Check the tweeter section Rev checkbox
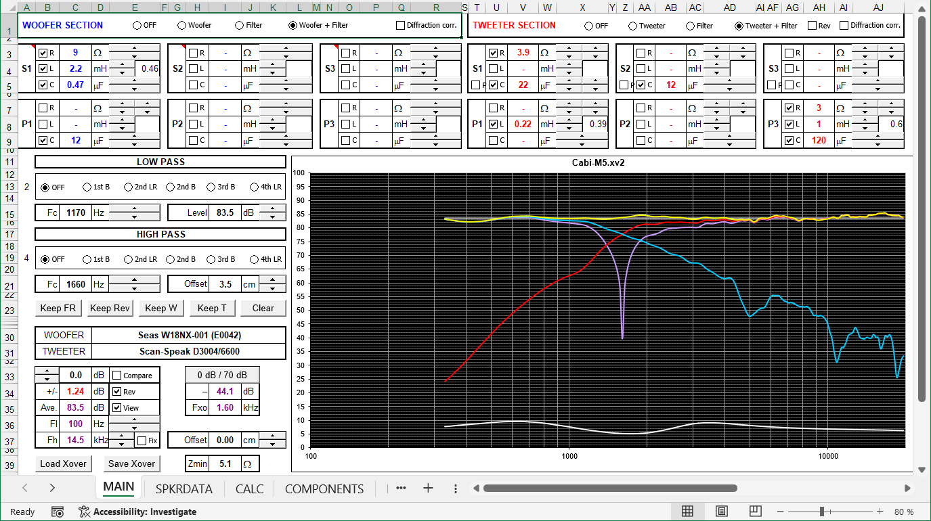This screenshot has height=521, width=931. tap(812, 26)
